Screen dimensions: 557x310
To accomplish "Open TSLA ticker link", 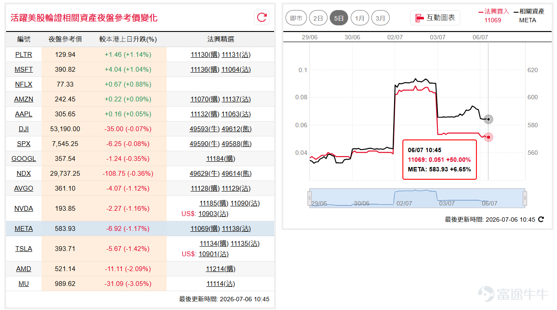I will (24, 249).
